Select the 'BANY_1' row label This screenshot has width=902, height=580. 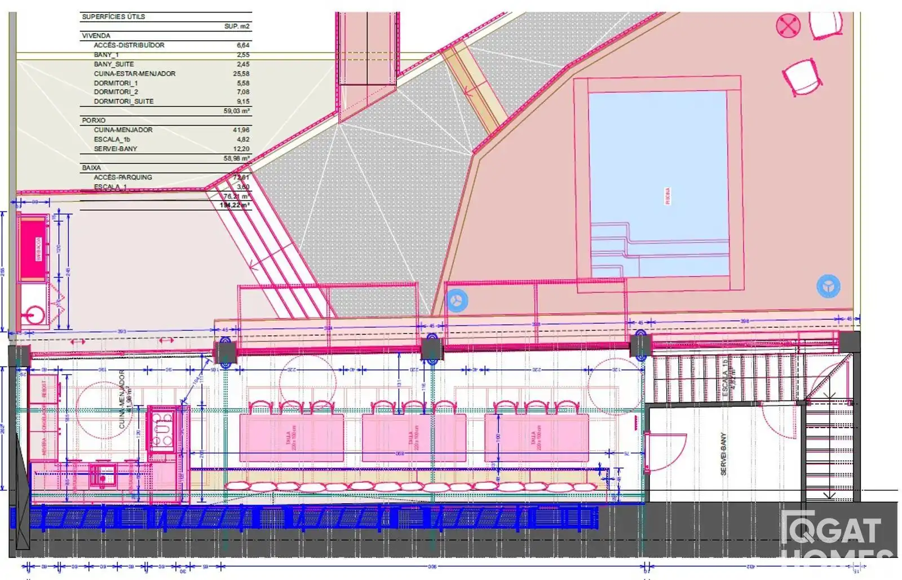pyautogui.click(x=106, y=55)
